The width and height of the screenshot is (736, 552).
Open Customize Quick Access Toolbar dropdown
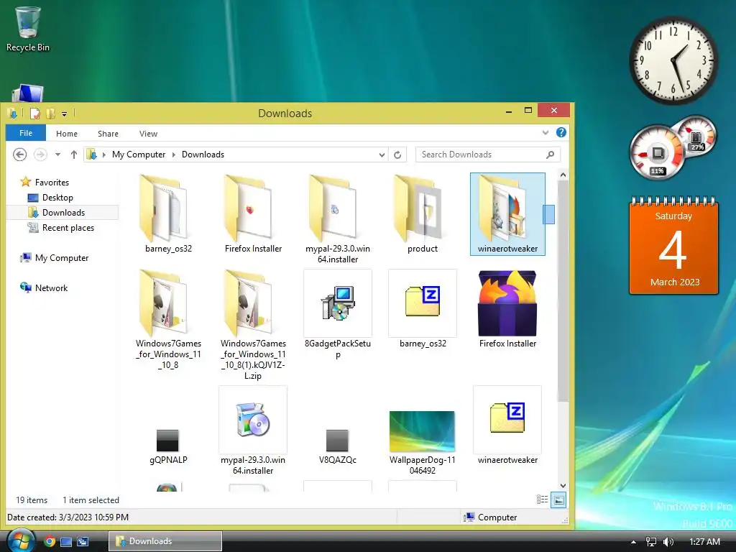click(x=64, y=114)
